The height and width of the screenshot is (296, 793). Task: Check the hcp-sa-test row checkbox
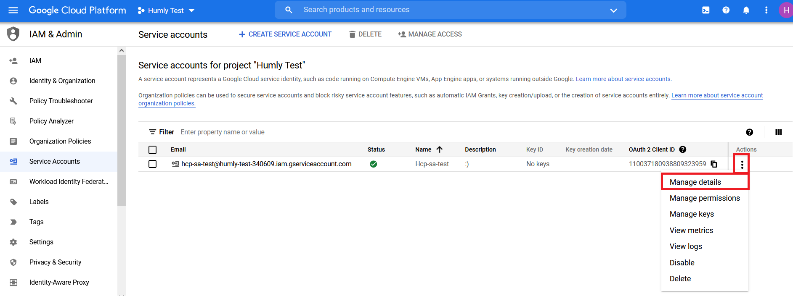(153, 164)
